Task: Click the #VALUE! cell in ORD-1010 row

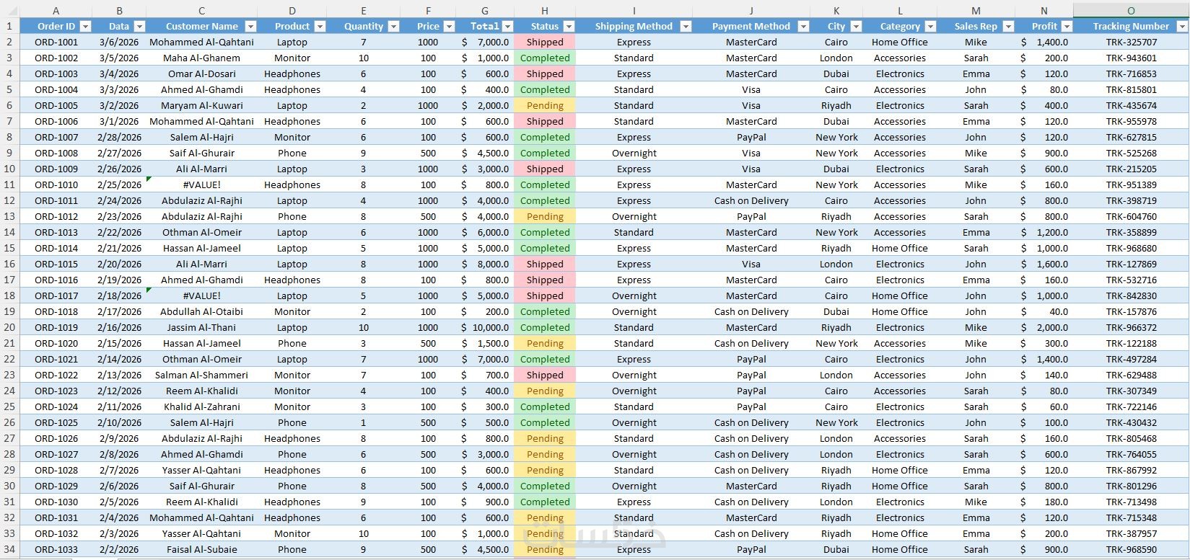Action: tap(201, 185)
